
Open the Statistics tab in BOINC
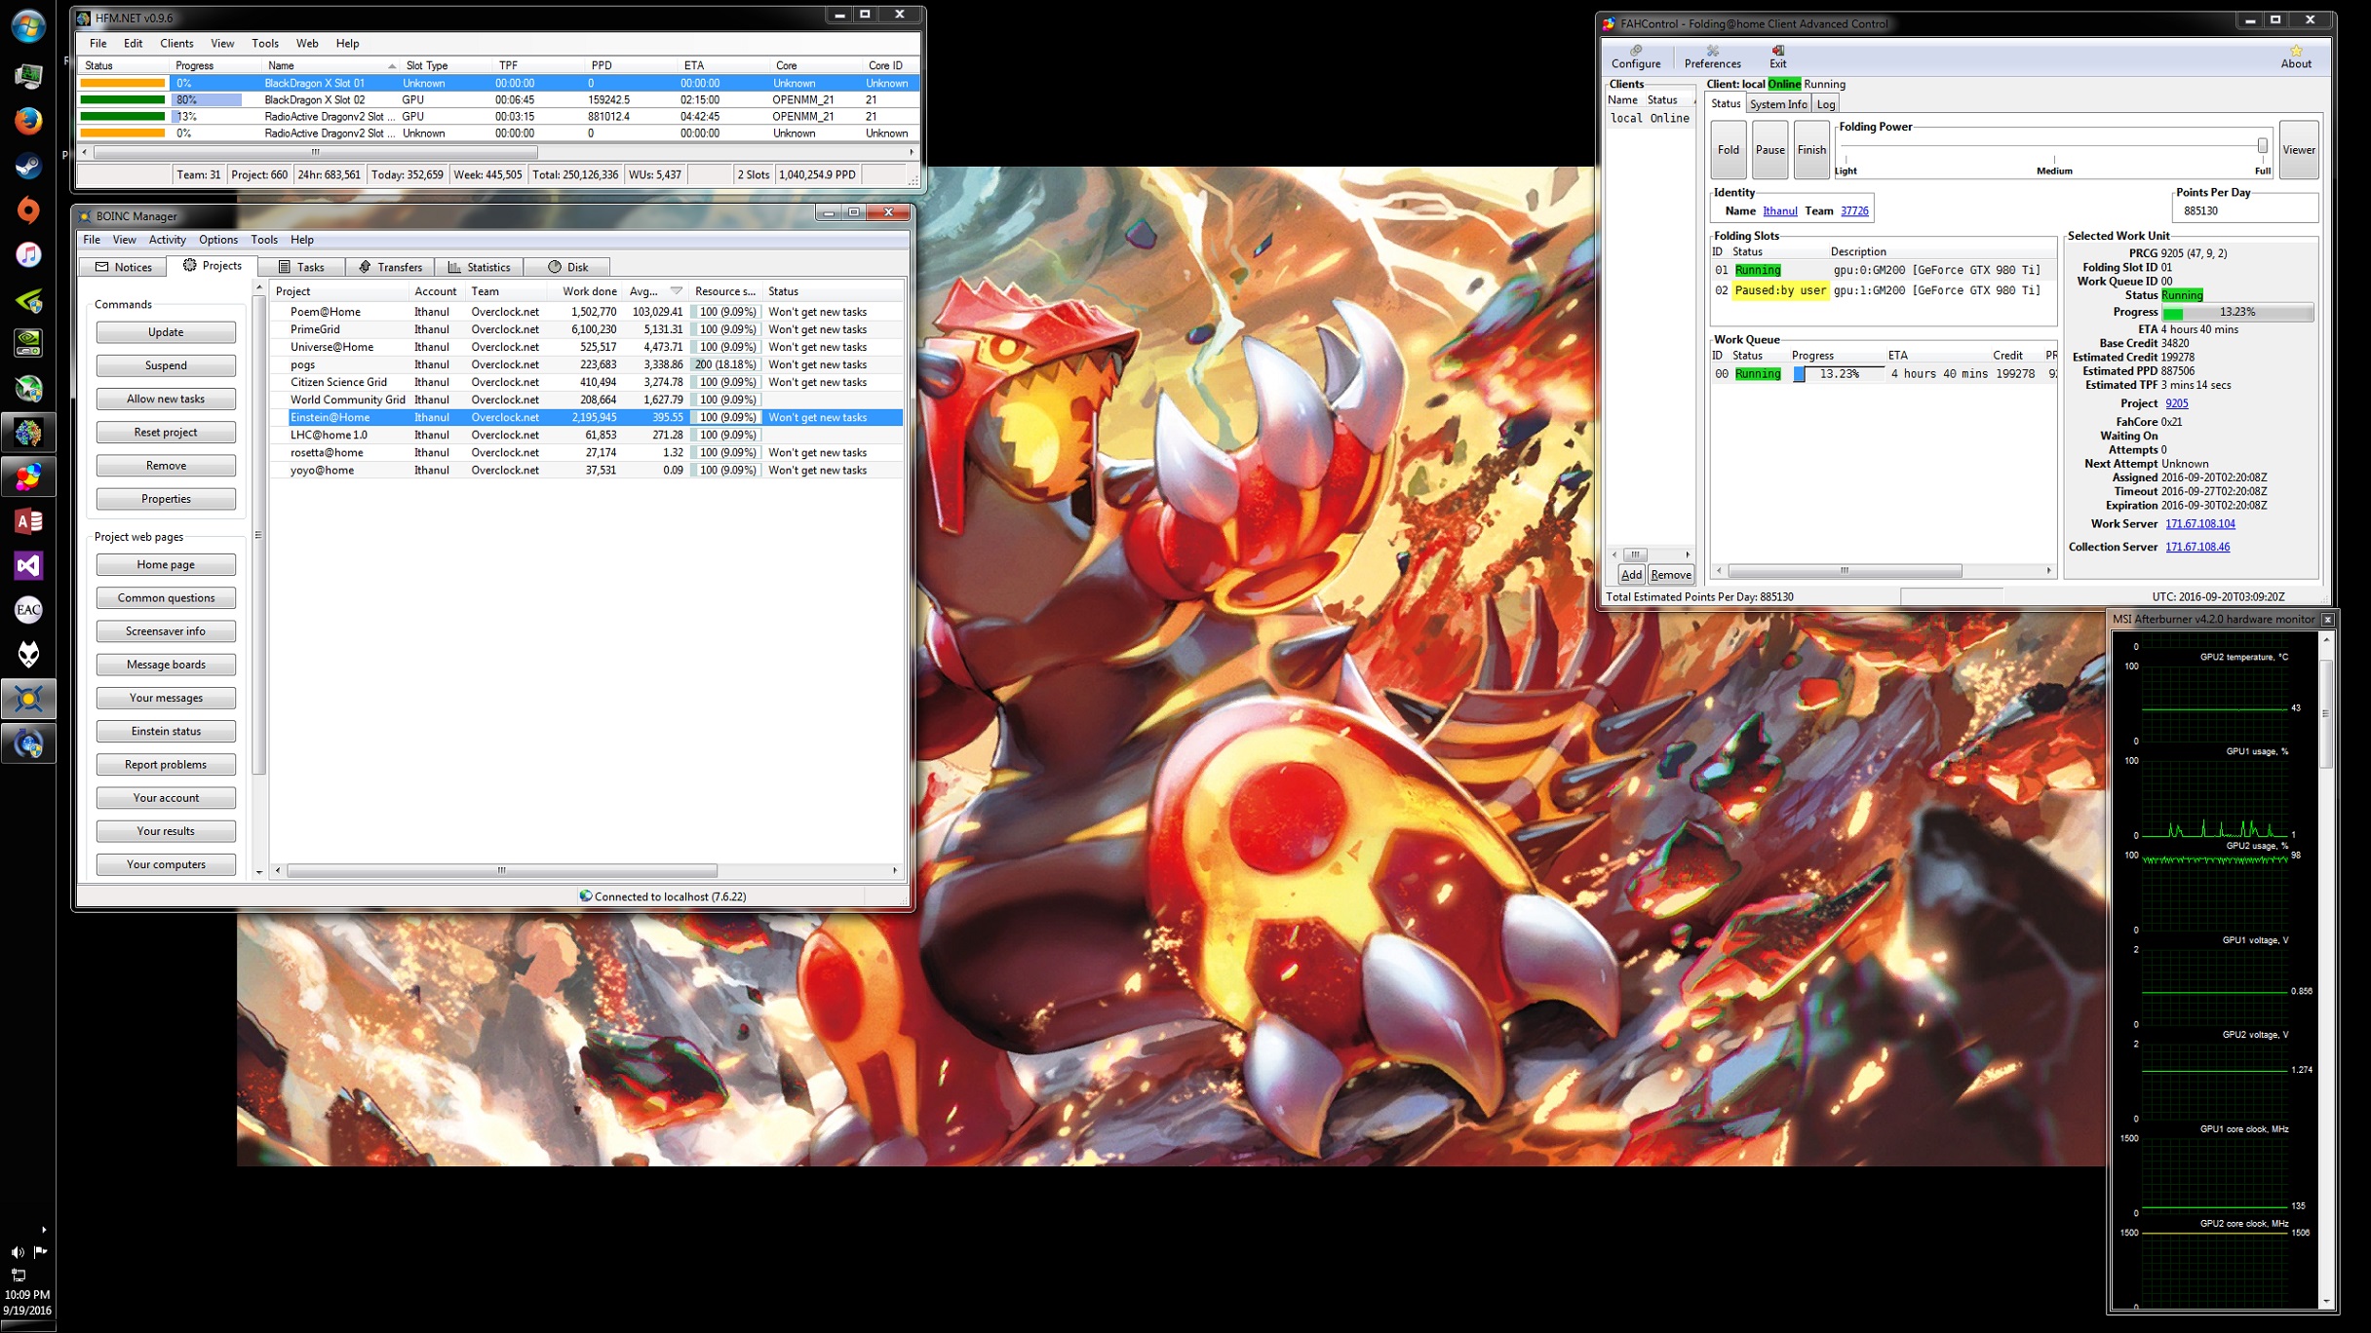pyautogui.click(x=479, y=267)
